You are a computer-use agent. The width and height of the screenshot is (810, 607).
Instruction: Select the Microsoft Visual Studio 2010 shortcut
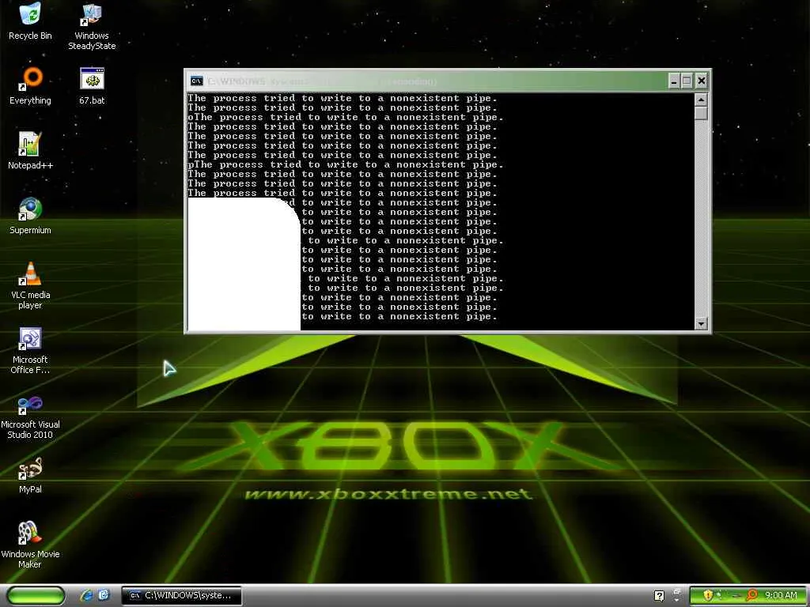click(x=31, y=416)
